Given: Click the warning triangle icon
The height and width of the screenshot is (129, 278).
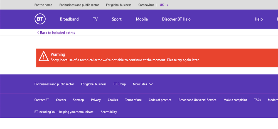Looking at the screenshot, I should (44, 56).
